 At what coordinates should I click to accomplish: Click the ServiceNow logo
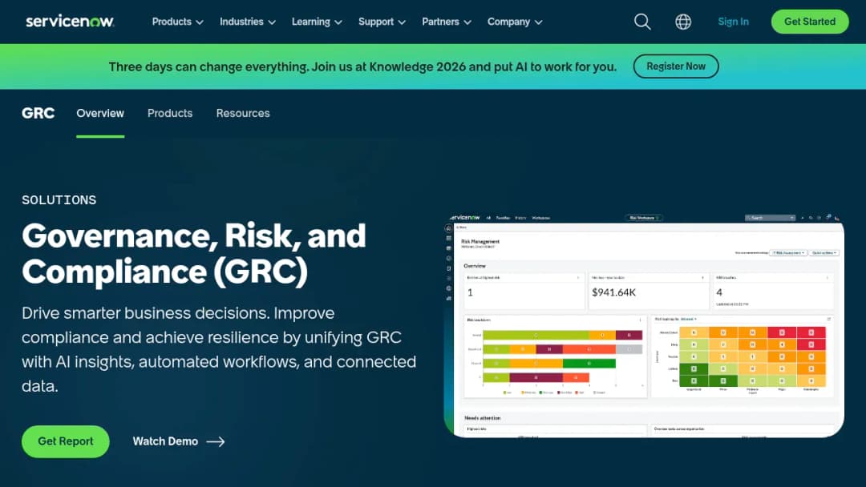[70, 22]
